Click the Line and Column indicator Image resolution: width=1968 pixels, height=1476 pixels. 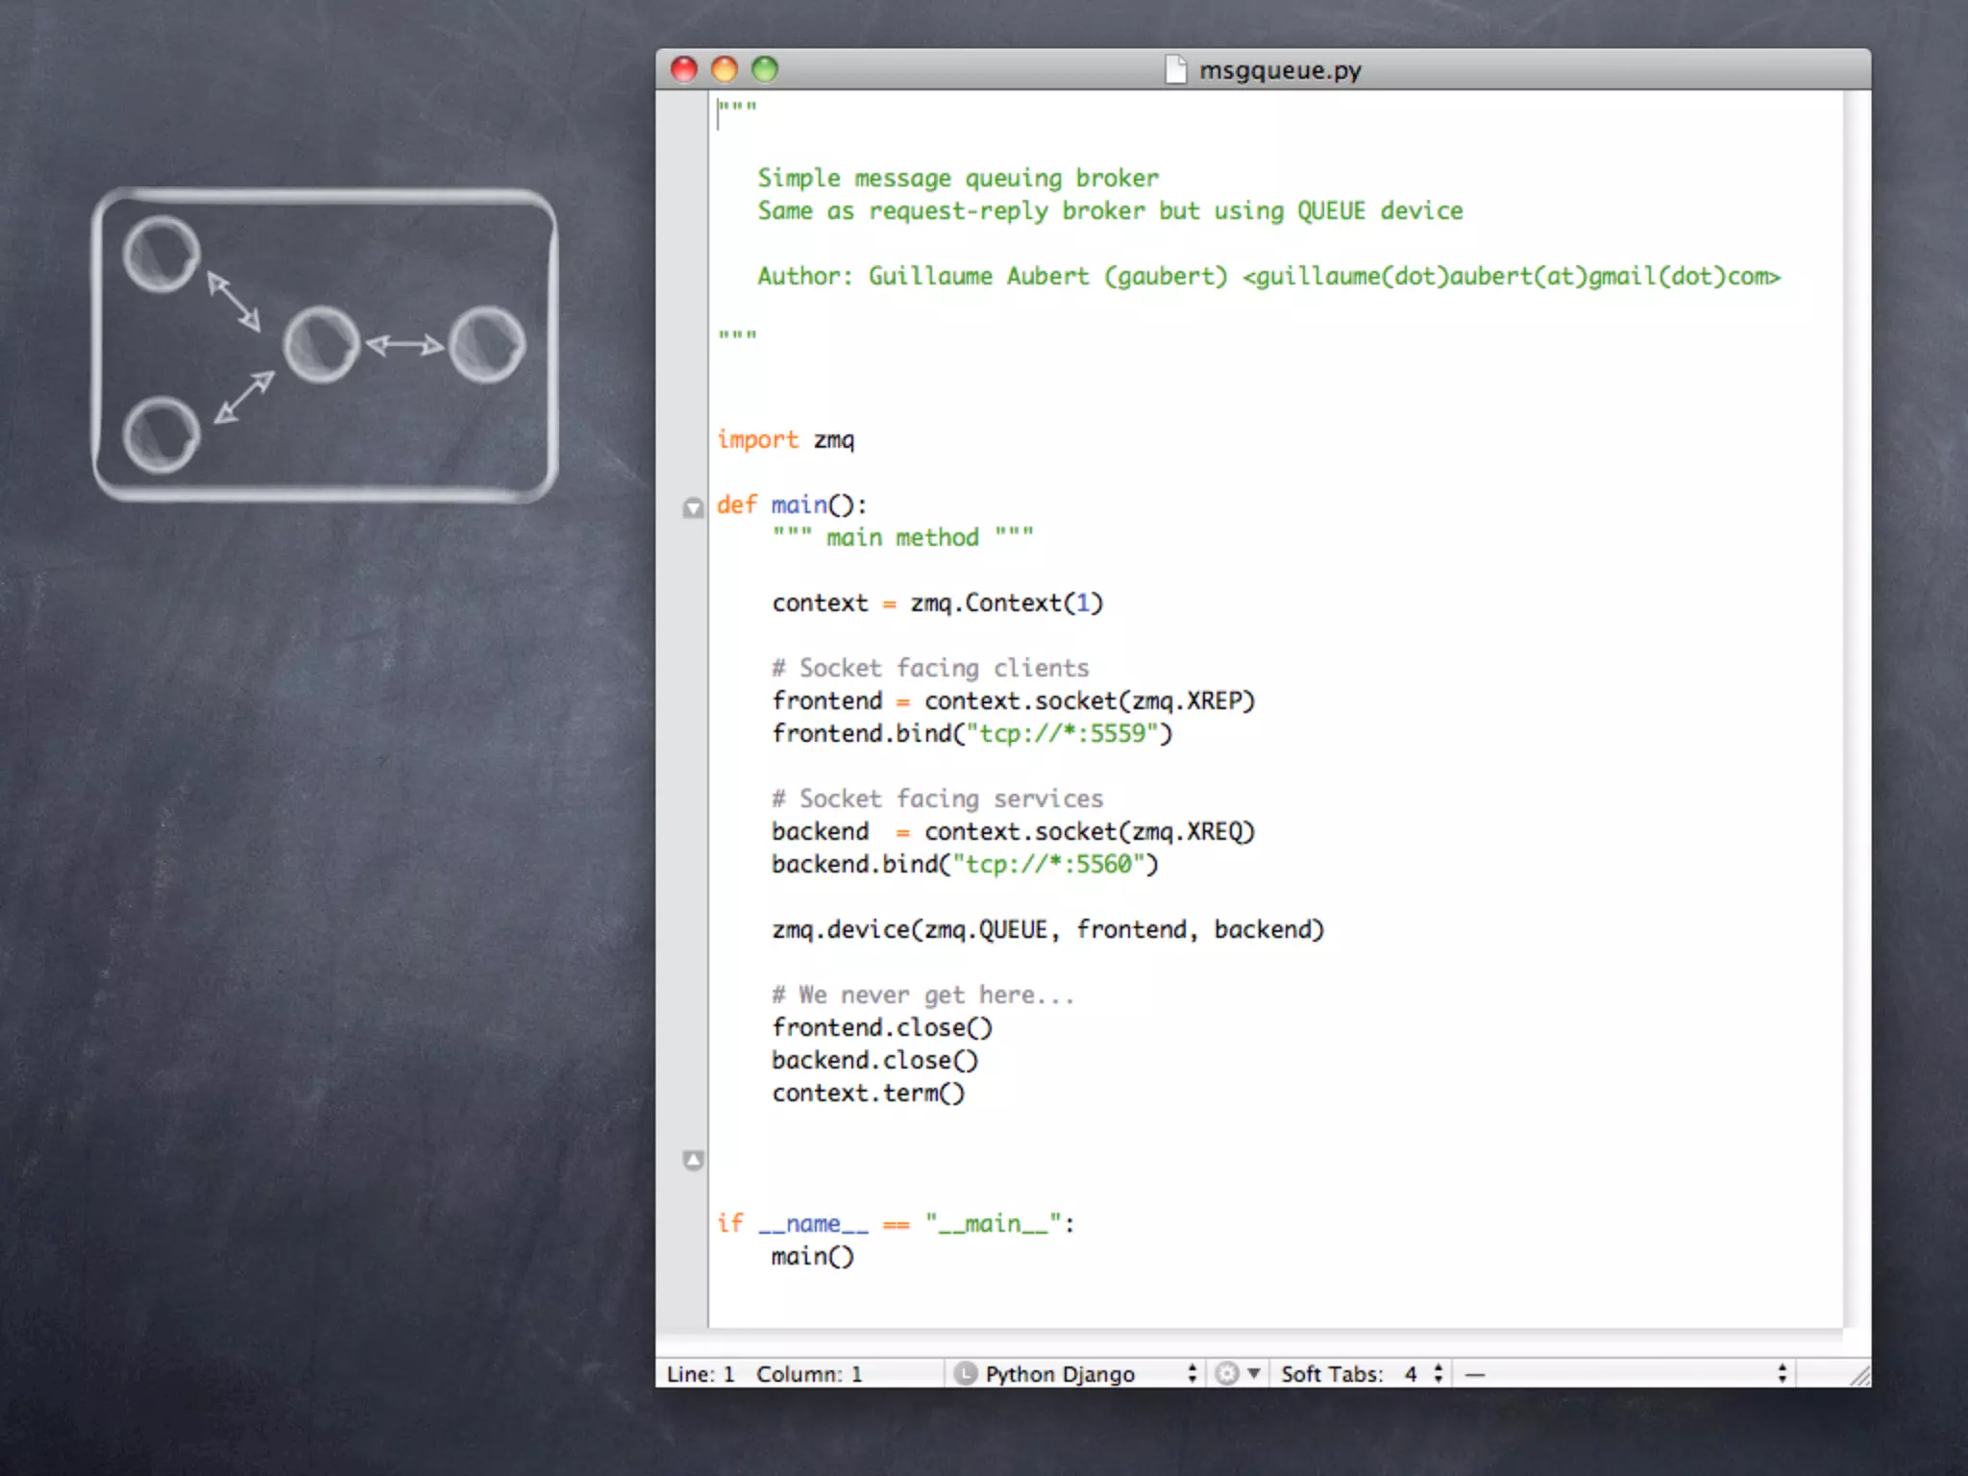(764, 1374)
